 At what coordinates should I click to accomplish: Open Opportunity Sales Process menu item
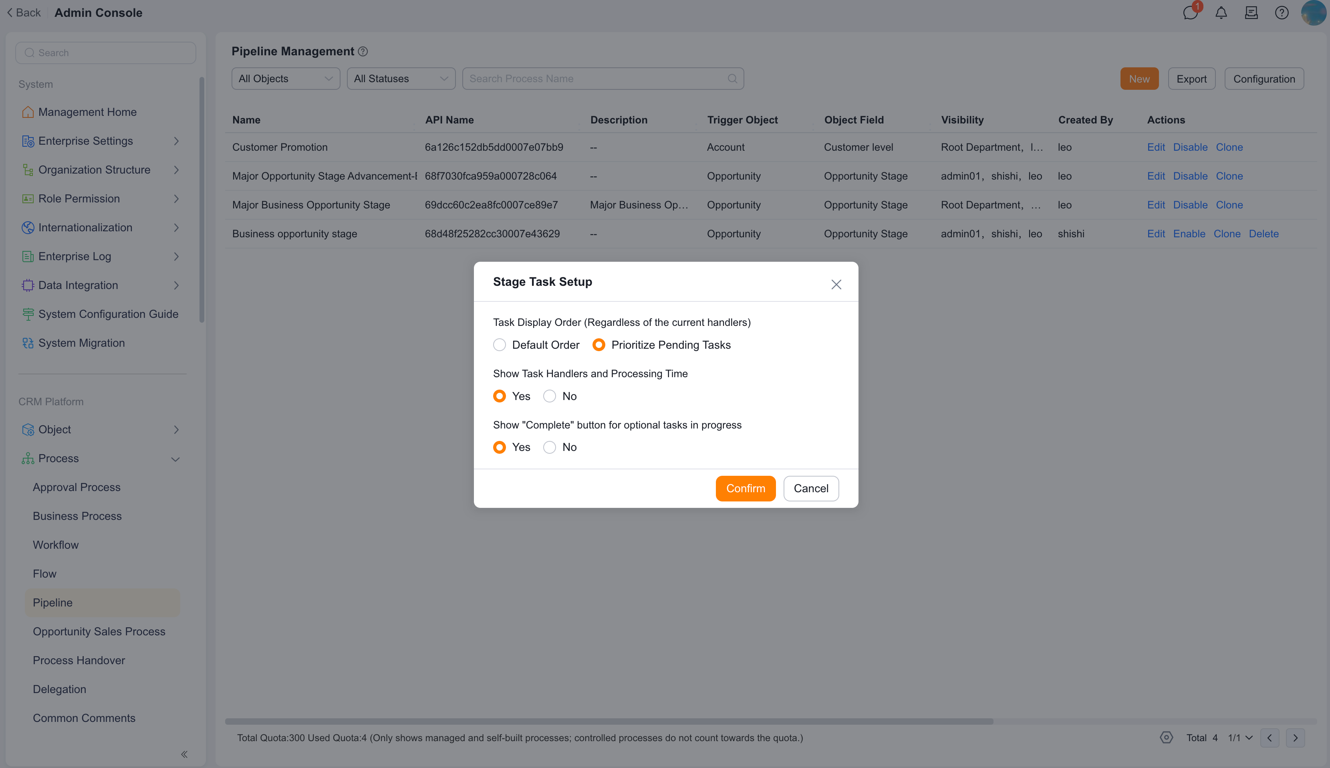pyautogui.click(x=99, y=631)
